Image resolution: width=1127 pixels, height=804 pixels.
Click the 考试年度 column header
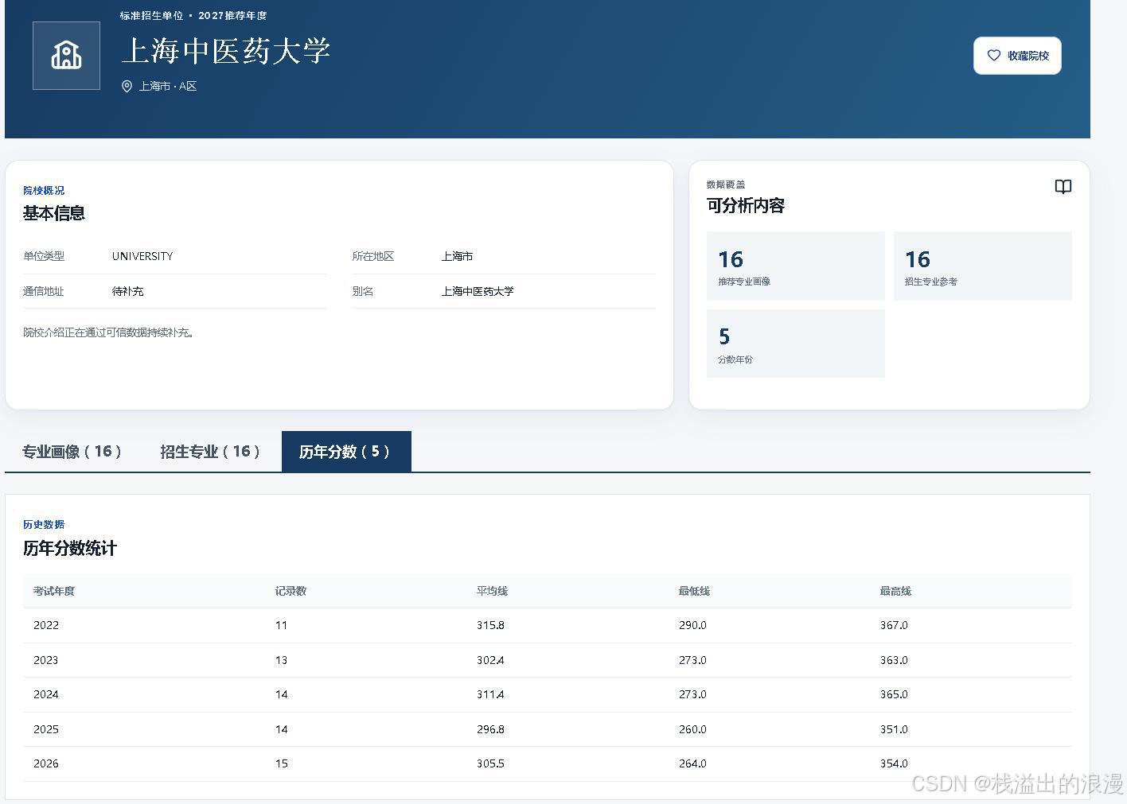(x=54, y=591)
